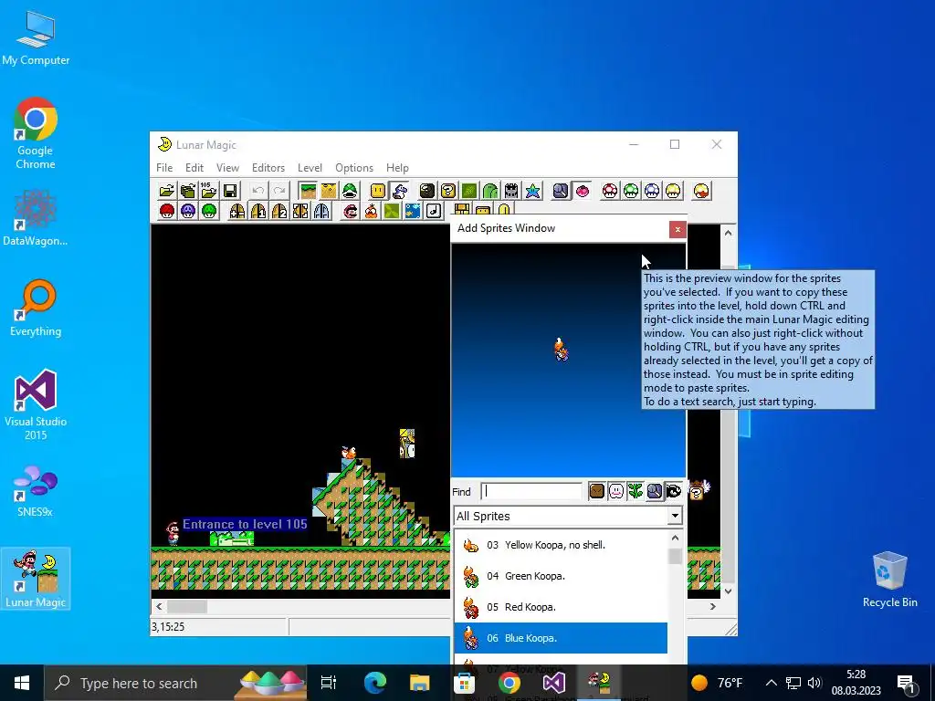This screenshot has height=701, width=935.
Task: Click the floppy disk save icon
Action: (x=230, y=191)
